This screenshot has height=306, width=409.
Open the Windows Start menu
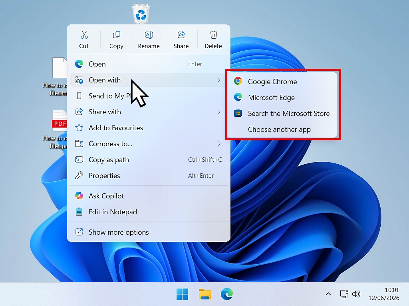[182, 294]
